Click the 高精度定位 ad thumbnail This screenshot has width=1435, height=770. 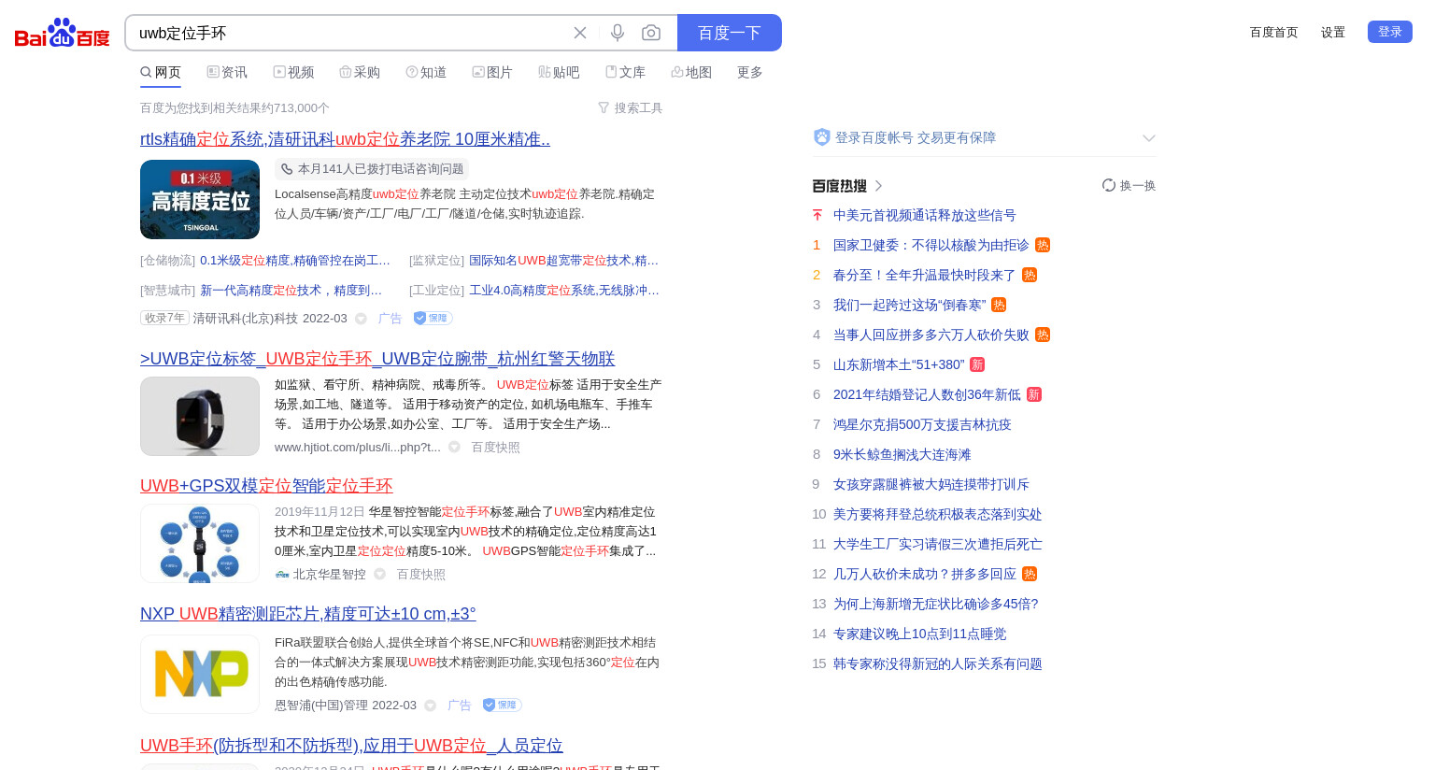tap(200, 199)
